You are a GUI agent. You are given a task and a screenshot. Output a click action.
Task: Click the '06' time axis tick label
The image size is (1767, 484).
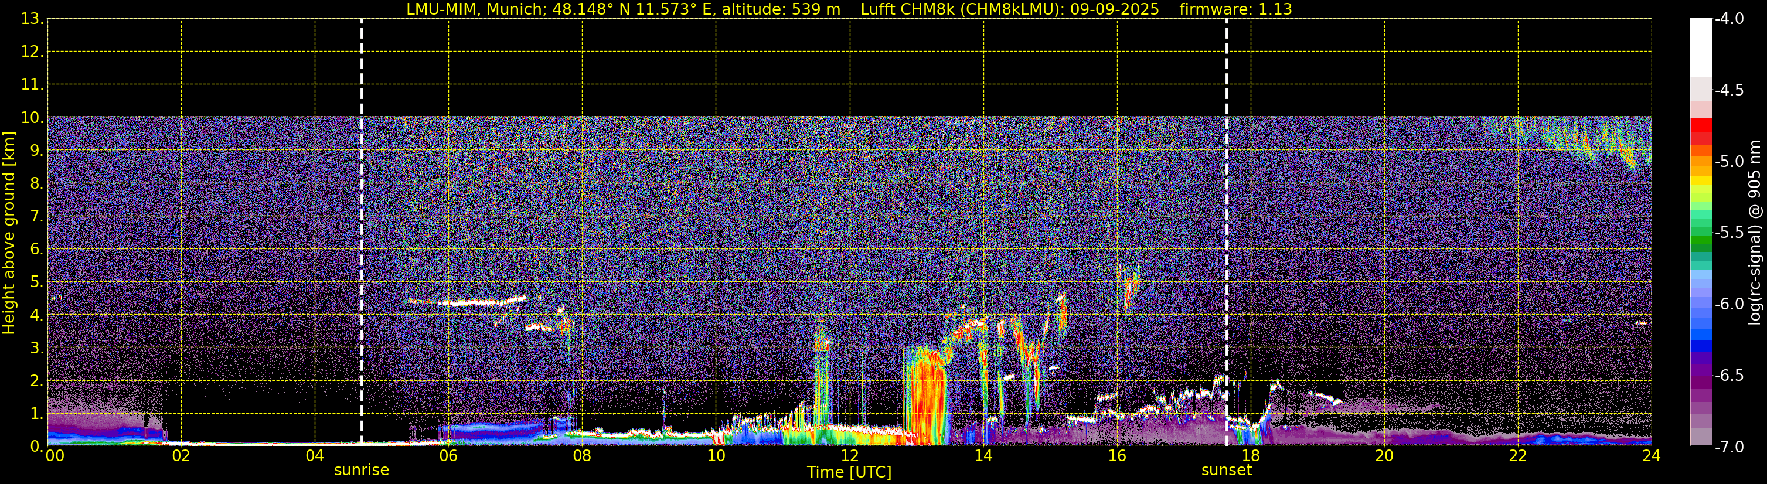[448, 456]
